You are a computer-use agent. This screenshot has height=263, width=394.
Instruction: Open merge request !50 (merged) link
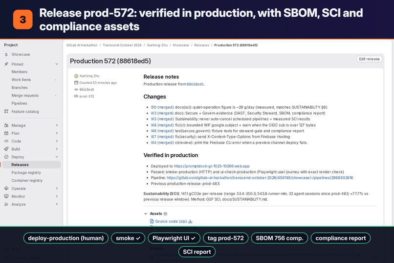[x=162, y=107]
